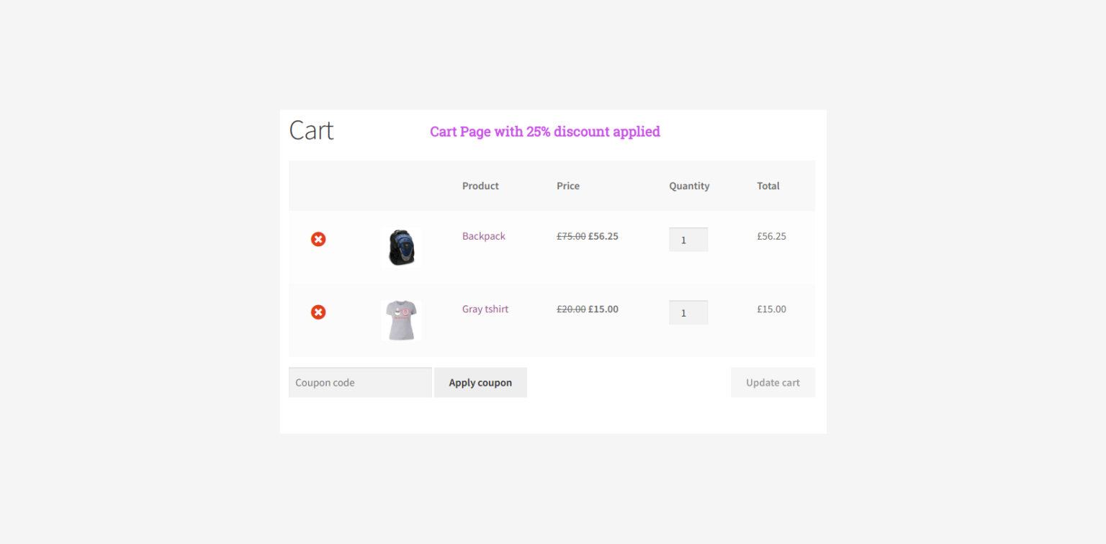
Task: Click the 25% discount banner text
Action: [x=544, y=132]
